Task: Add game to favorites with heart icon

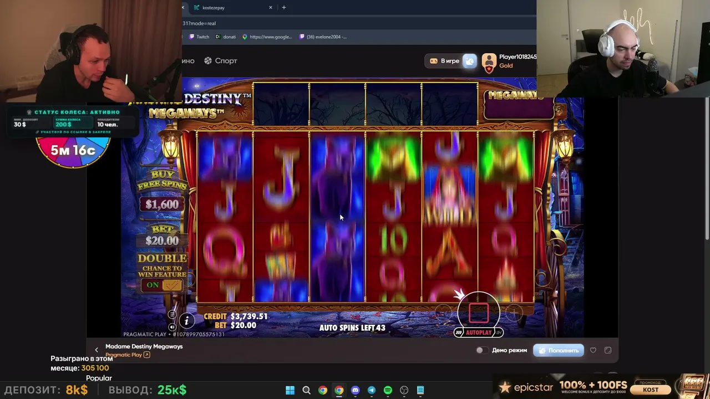Action: click(x=593, y=350)
